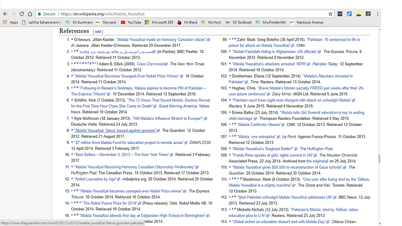
Task: Bookmark this page with the star
Action: pos(331,14)
